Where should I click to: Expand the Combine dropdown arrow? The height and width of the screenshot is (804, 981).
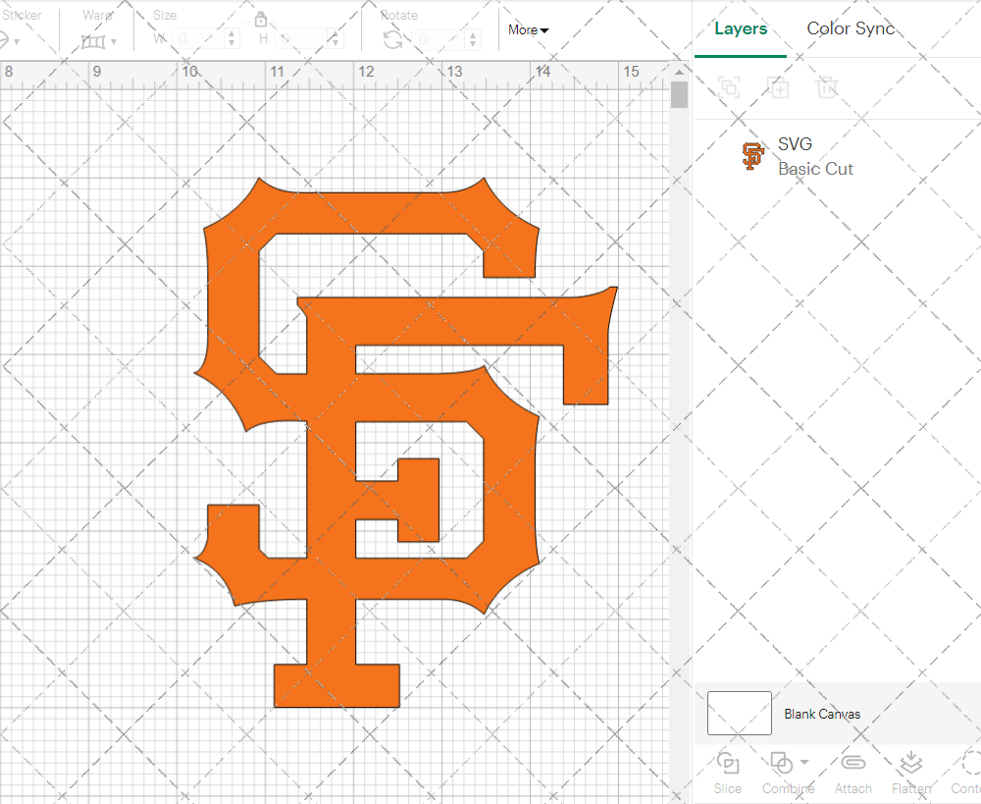[x=804, y=762]
